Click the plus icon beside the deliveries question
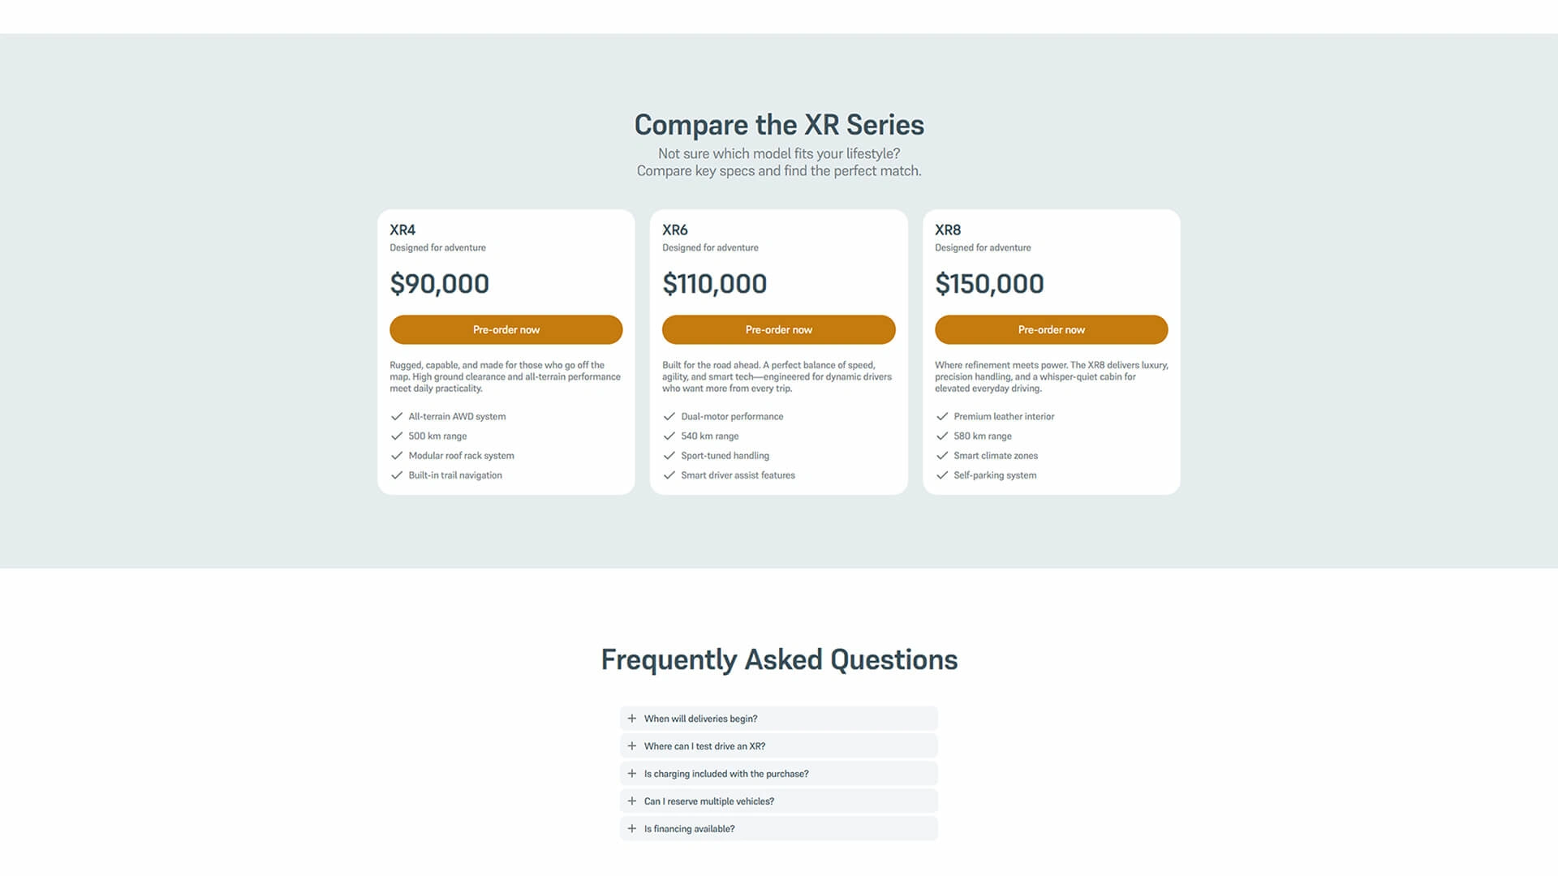The image size is (1558, 876). [631, 718]
